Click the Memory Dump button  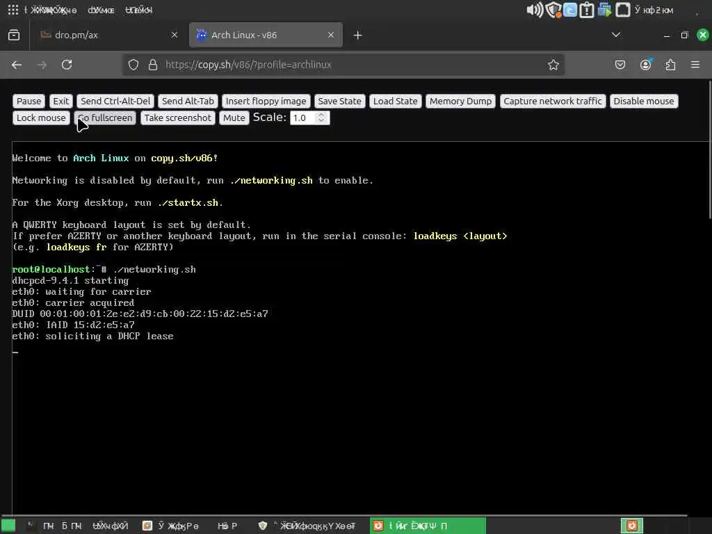[x=461, y=102]
